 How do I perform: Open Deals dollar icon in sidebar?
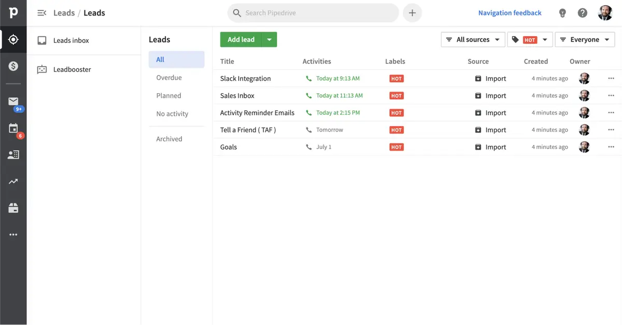coord(13,66)
